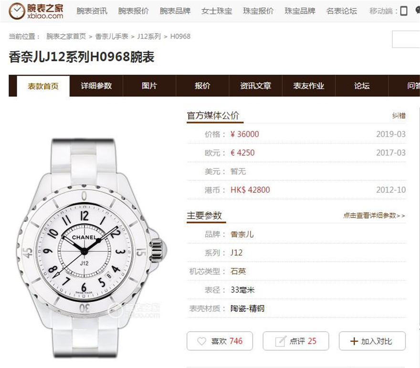Image resolution: width=420 pixels, height=368 pixels.
Task: Click the search input box at top right
Action: tap(406, 40)
